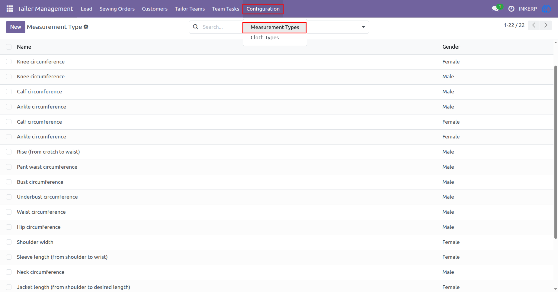The height and width of the screenshot is (292, 558).
Task: Click the vertical scrollbar of the list
Action: (x=556, y=152)
